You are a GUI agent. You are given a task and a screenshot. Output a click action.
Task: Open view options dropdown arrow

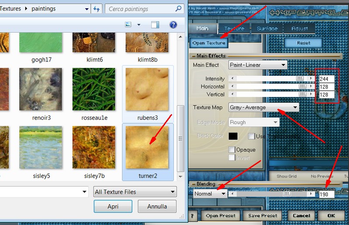[139, 25]
